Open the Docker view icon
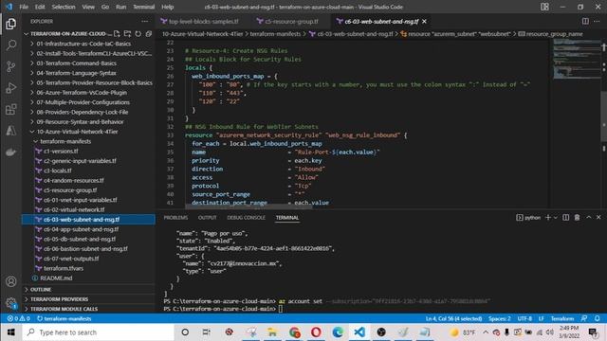Image resolution: width=607 pixels, height=341 pixels. click(x=10, y=152)
